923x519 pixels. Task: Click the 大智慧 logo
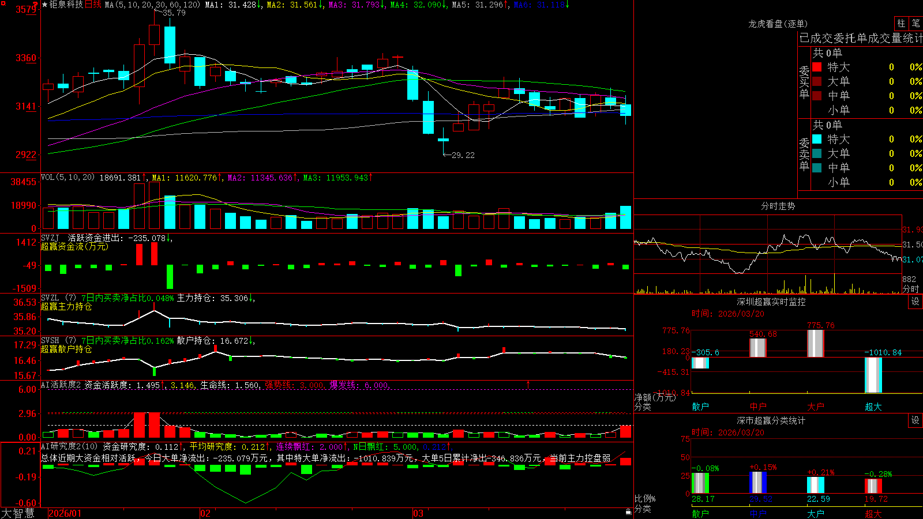tap(18, 513)
